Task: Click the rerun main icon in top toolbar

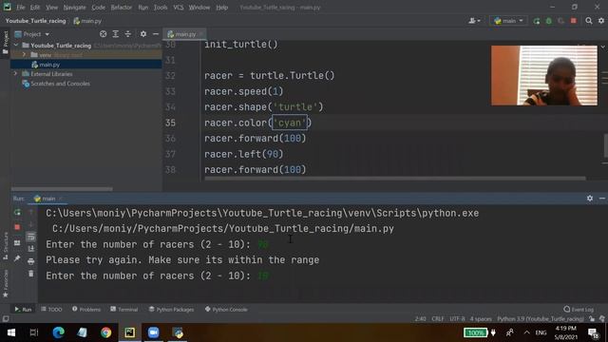Action: pos(537,21)
